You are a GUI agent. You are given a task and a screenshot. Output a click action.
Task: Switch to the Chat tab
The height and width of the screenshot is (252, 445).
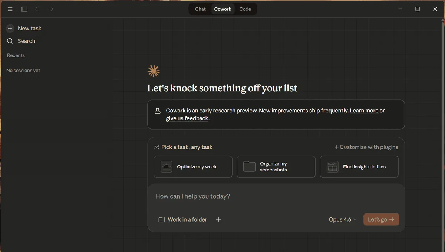point(200,9)
